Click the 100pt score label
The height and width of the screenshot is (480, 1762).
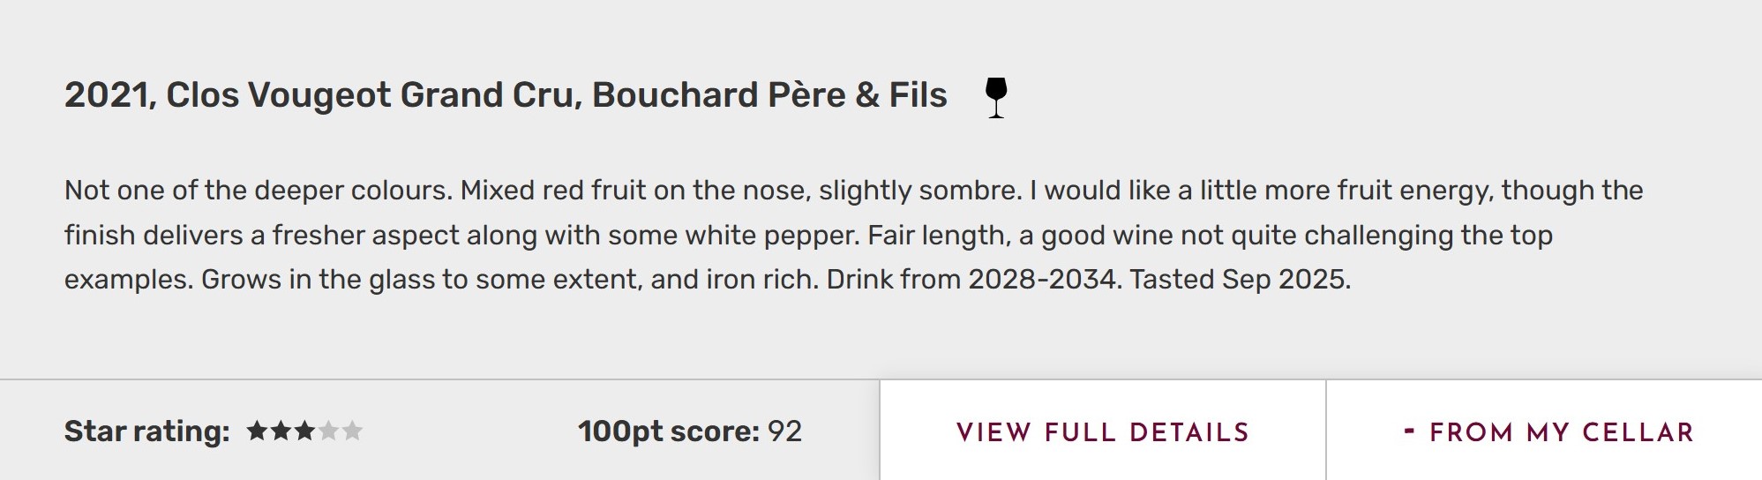668,431
